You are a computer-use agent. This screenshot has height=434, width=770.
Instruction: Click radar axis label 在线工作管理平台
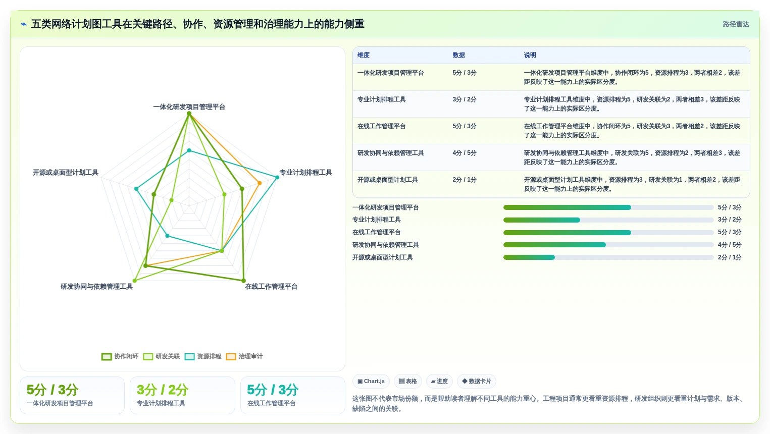[272, 287]
